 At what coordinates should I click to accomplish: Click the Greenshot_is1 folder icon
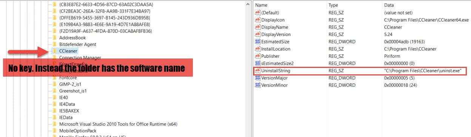coord(54,91)
